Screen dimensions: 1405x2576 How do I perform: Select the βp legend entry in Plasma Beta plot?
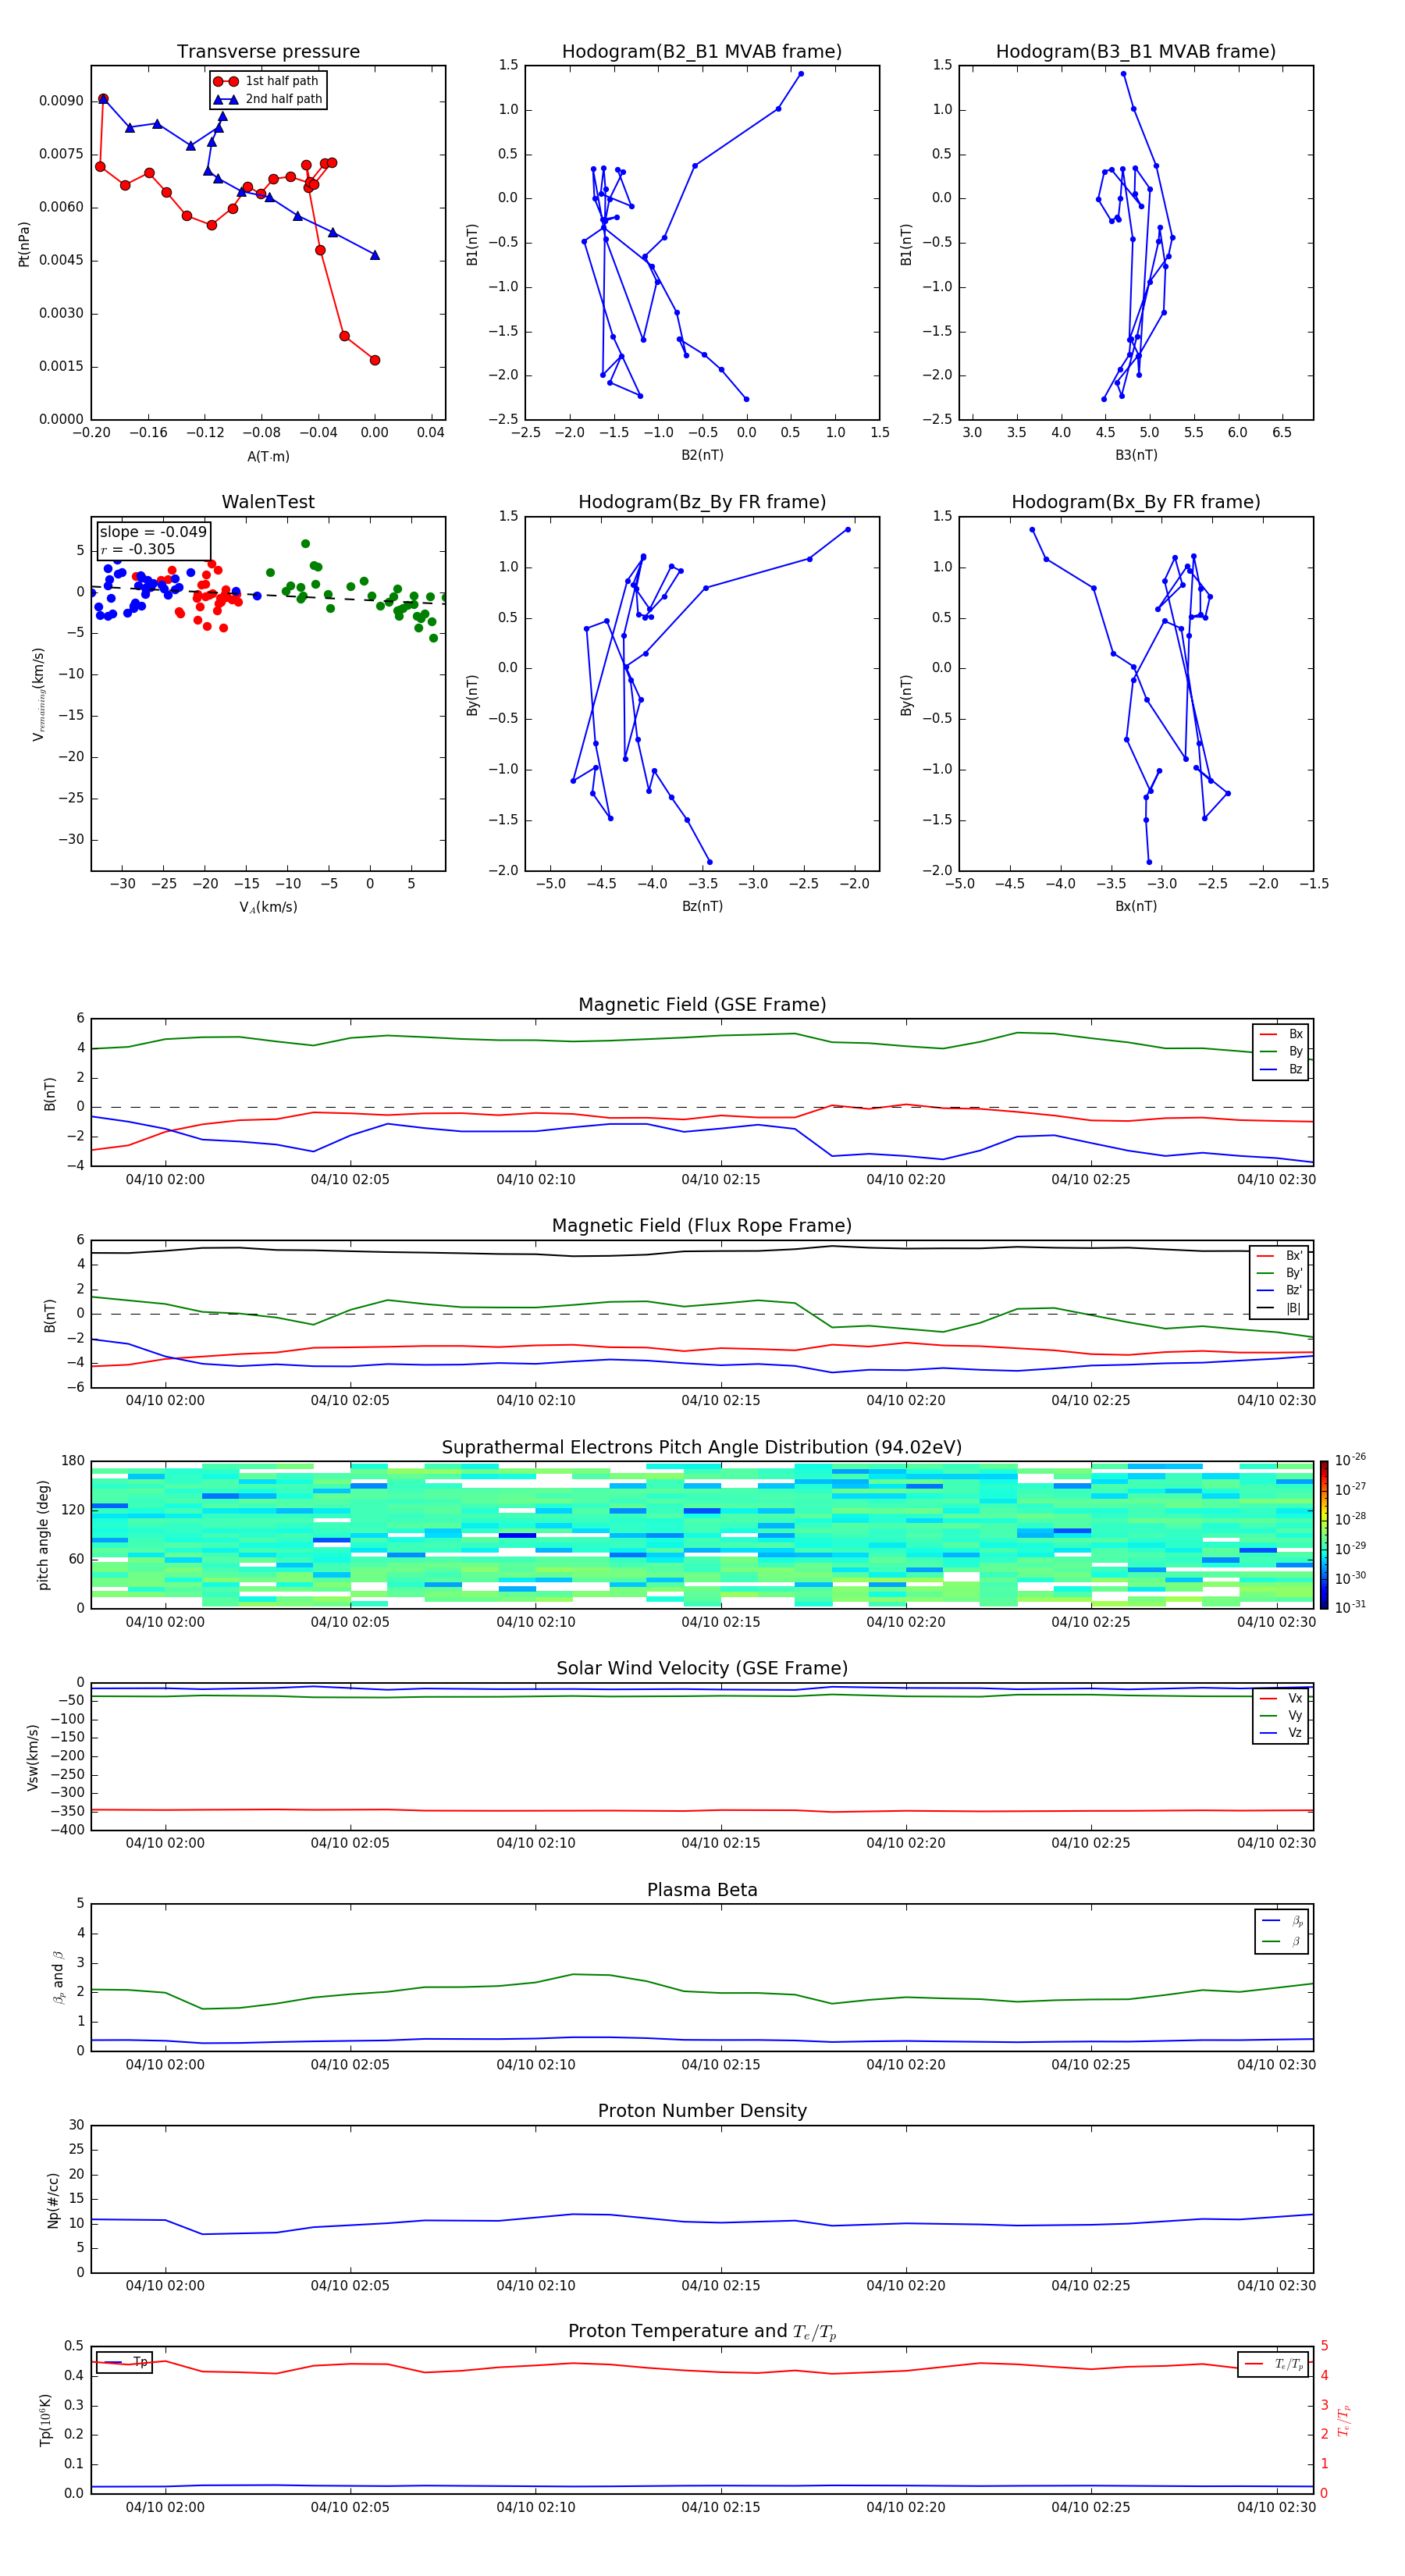[x=1283, y=1921]
